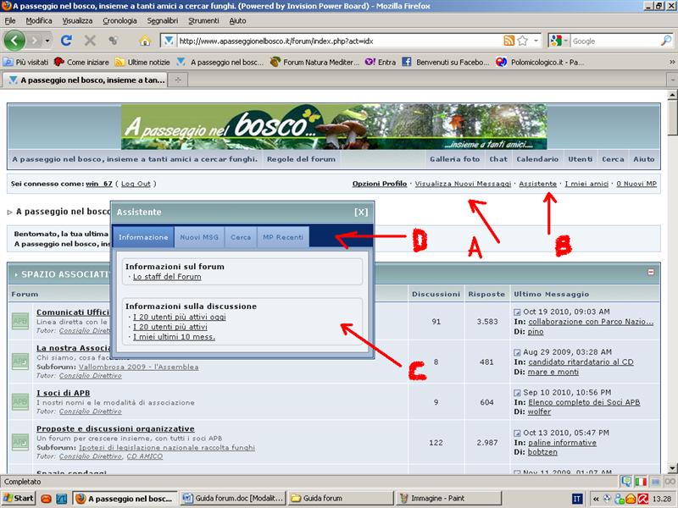
Task: Reload the page with the refresh icon
Action: tap(66, 41)
